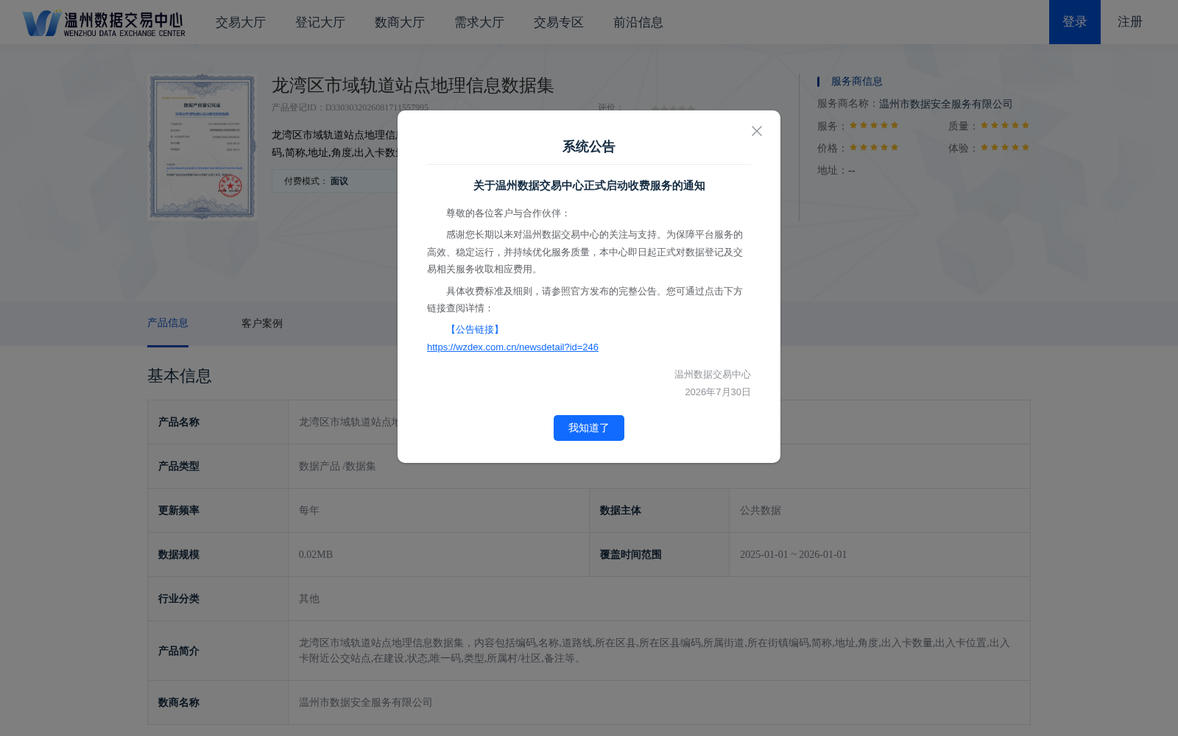Click the 注册 link

[x=1130, y=22]
